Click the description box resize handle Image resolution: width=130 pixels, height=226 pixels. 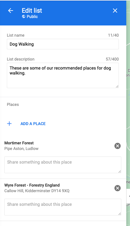tap(117, 86)
